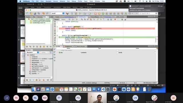Viewport: 183px width, 103px height.
Task: Open the Profile Project dropdown arrow
Action: tap(91, 13)
